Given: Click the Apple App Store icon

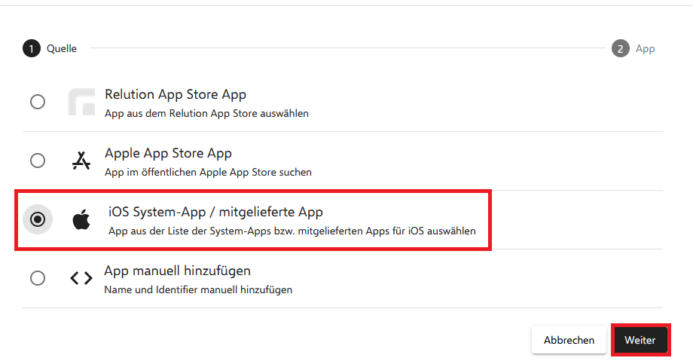Looking at the screenshot, I should (x=81, y=161).
